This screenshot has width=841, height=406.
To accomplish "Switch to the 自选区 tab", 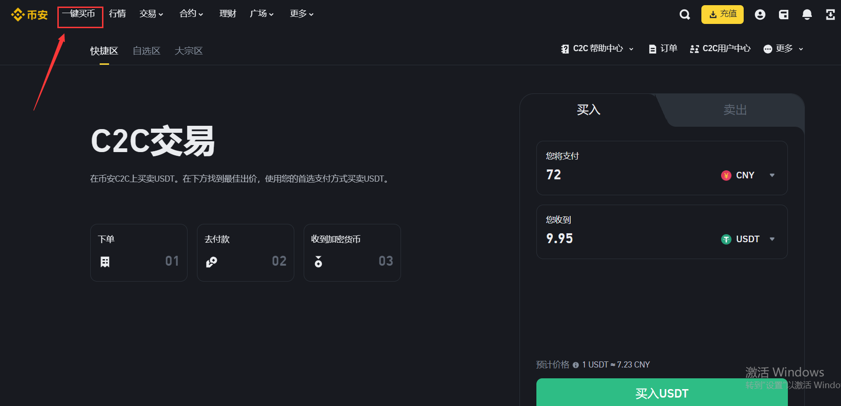I will point(147,51).
